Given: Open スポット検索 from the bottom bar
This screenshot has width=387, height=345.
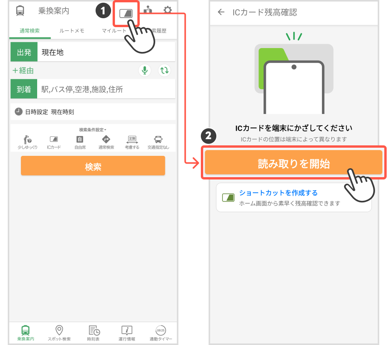Looking at the screenshot, I should point(60,333).
